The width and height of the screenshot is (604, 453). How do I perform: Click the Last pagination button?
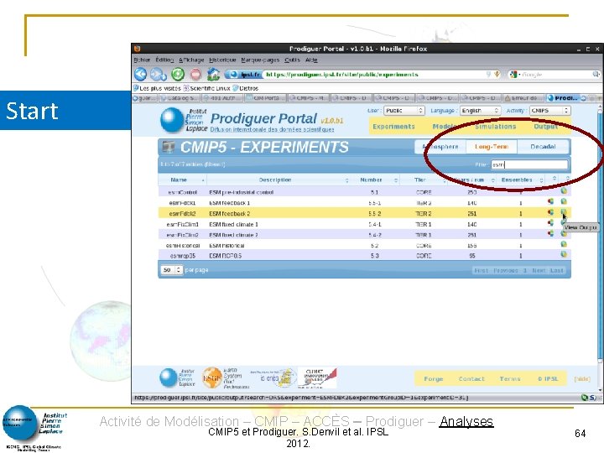557,270
